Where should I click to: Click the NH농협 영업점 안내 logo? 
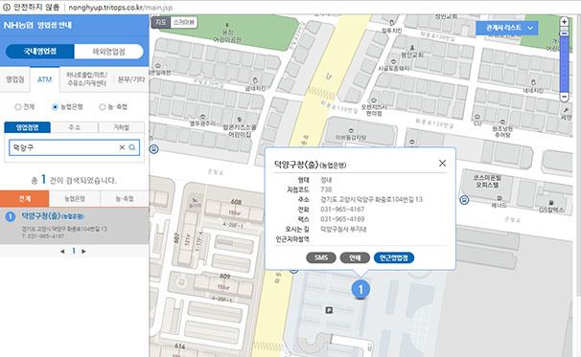pos(37,25)
